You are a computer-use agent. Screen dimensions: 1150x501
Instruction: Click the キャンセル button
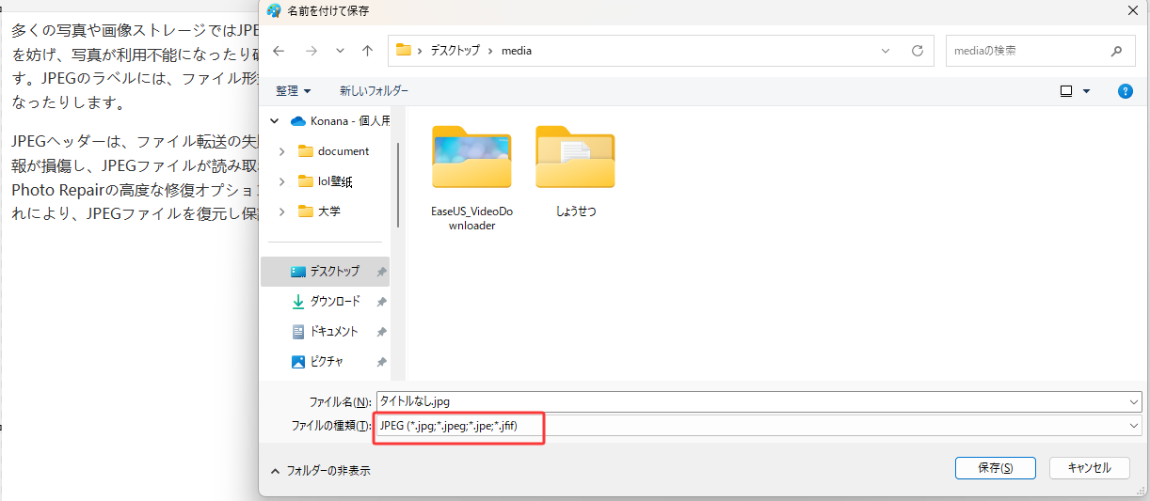tap(1090, 467)
